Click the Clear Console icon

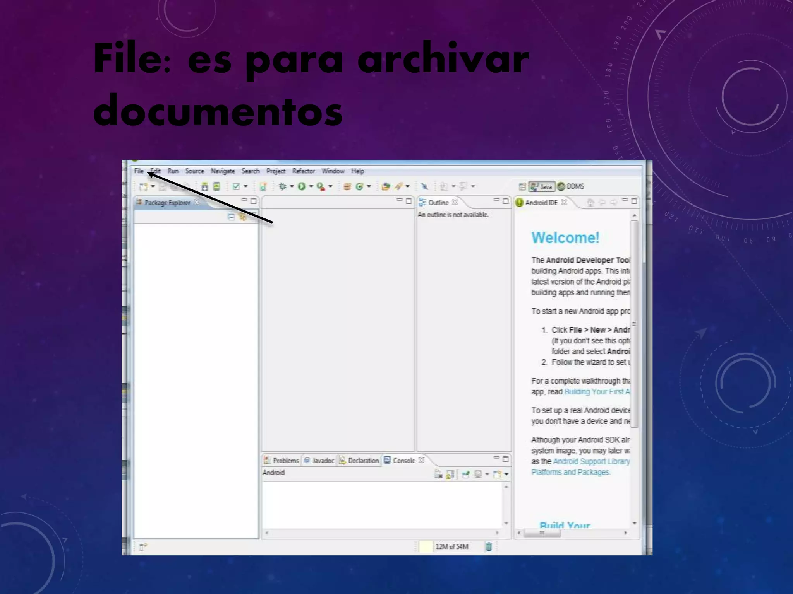point(438,474)
